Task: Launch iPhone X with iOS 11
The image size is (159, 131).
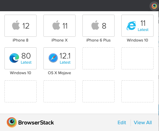Action: (59, 26)
